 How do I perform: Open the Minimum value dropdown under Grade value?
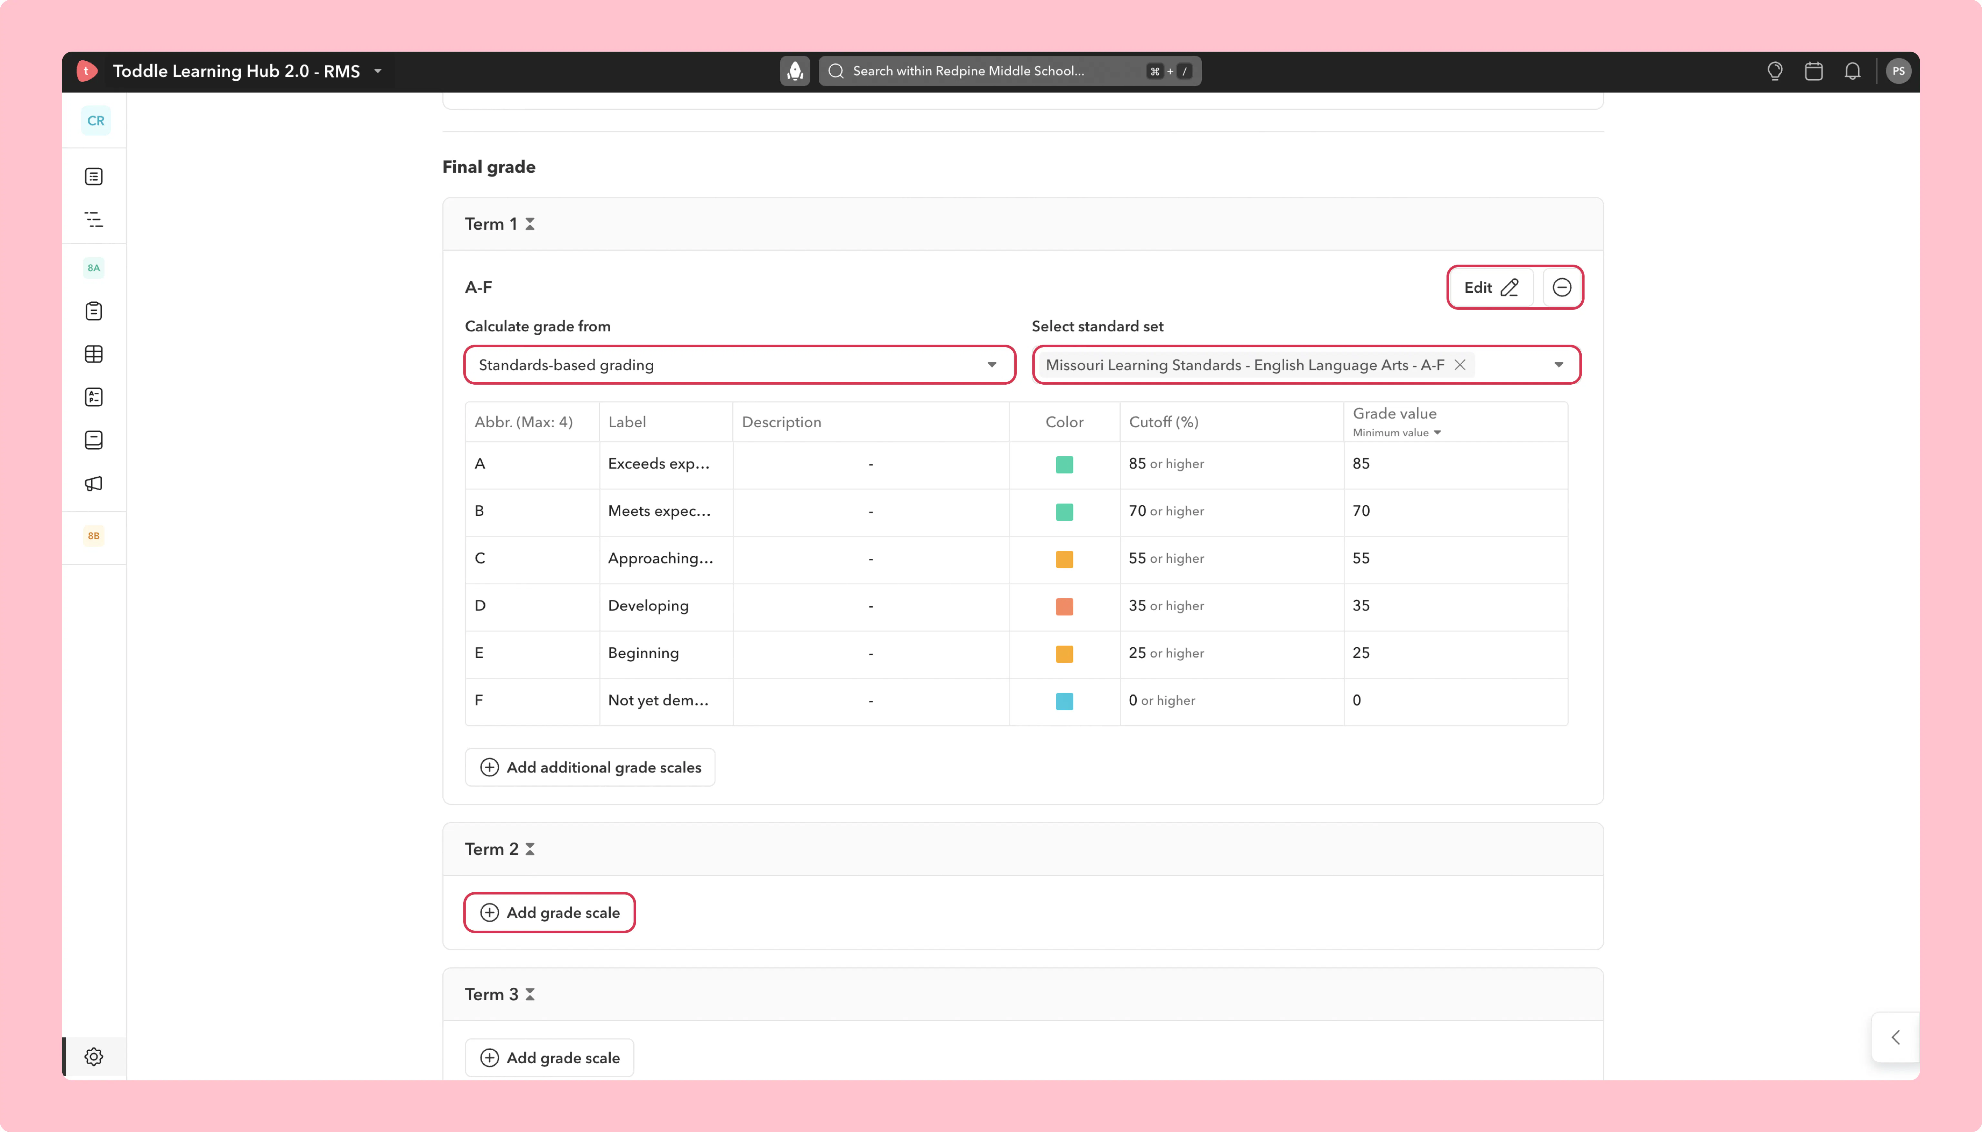point(1397,433)
